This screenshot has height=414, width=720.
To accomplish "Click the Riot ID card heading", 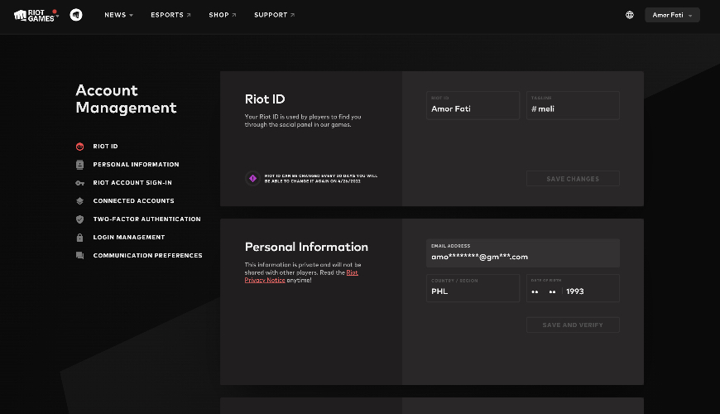I will pyautogui.click(x=265, y=99).
